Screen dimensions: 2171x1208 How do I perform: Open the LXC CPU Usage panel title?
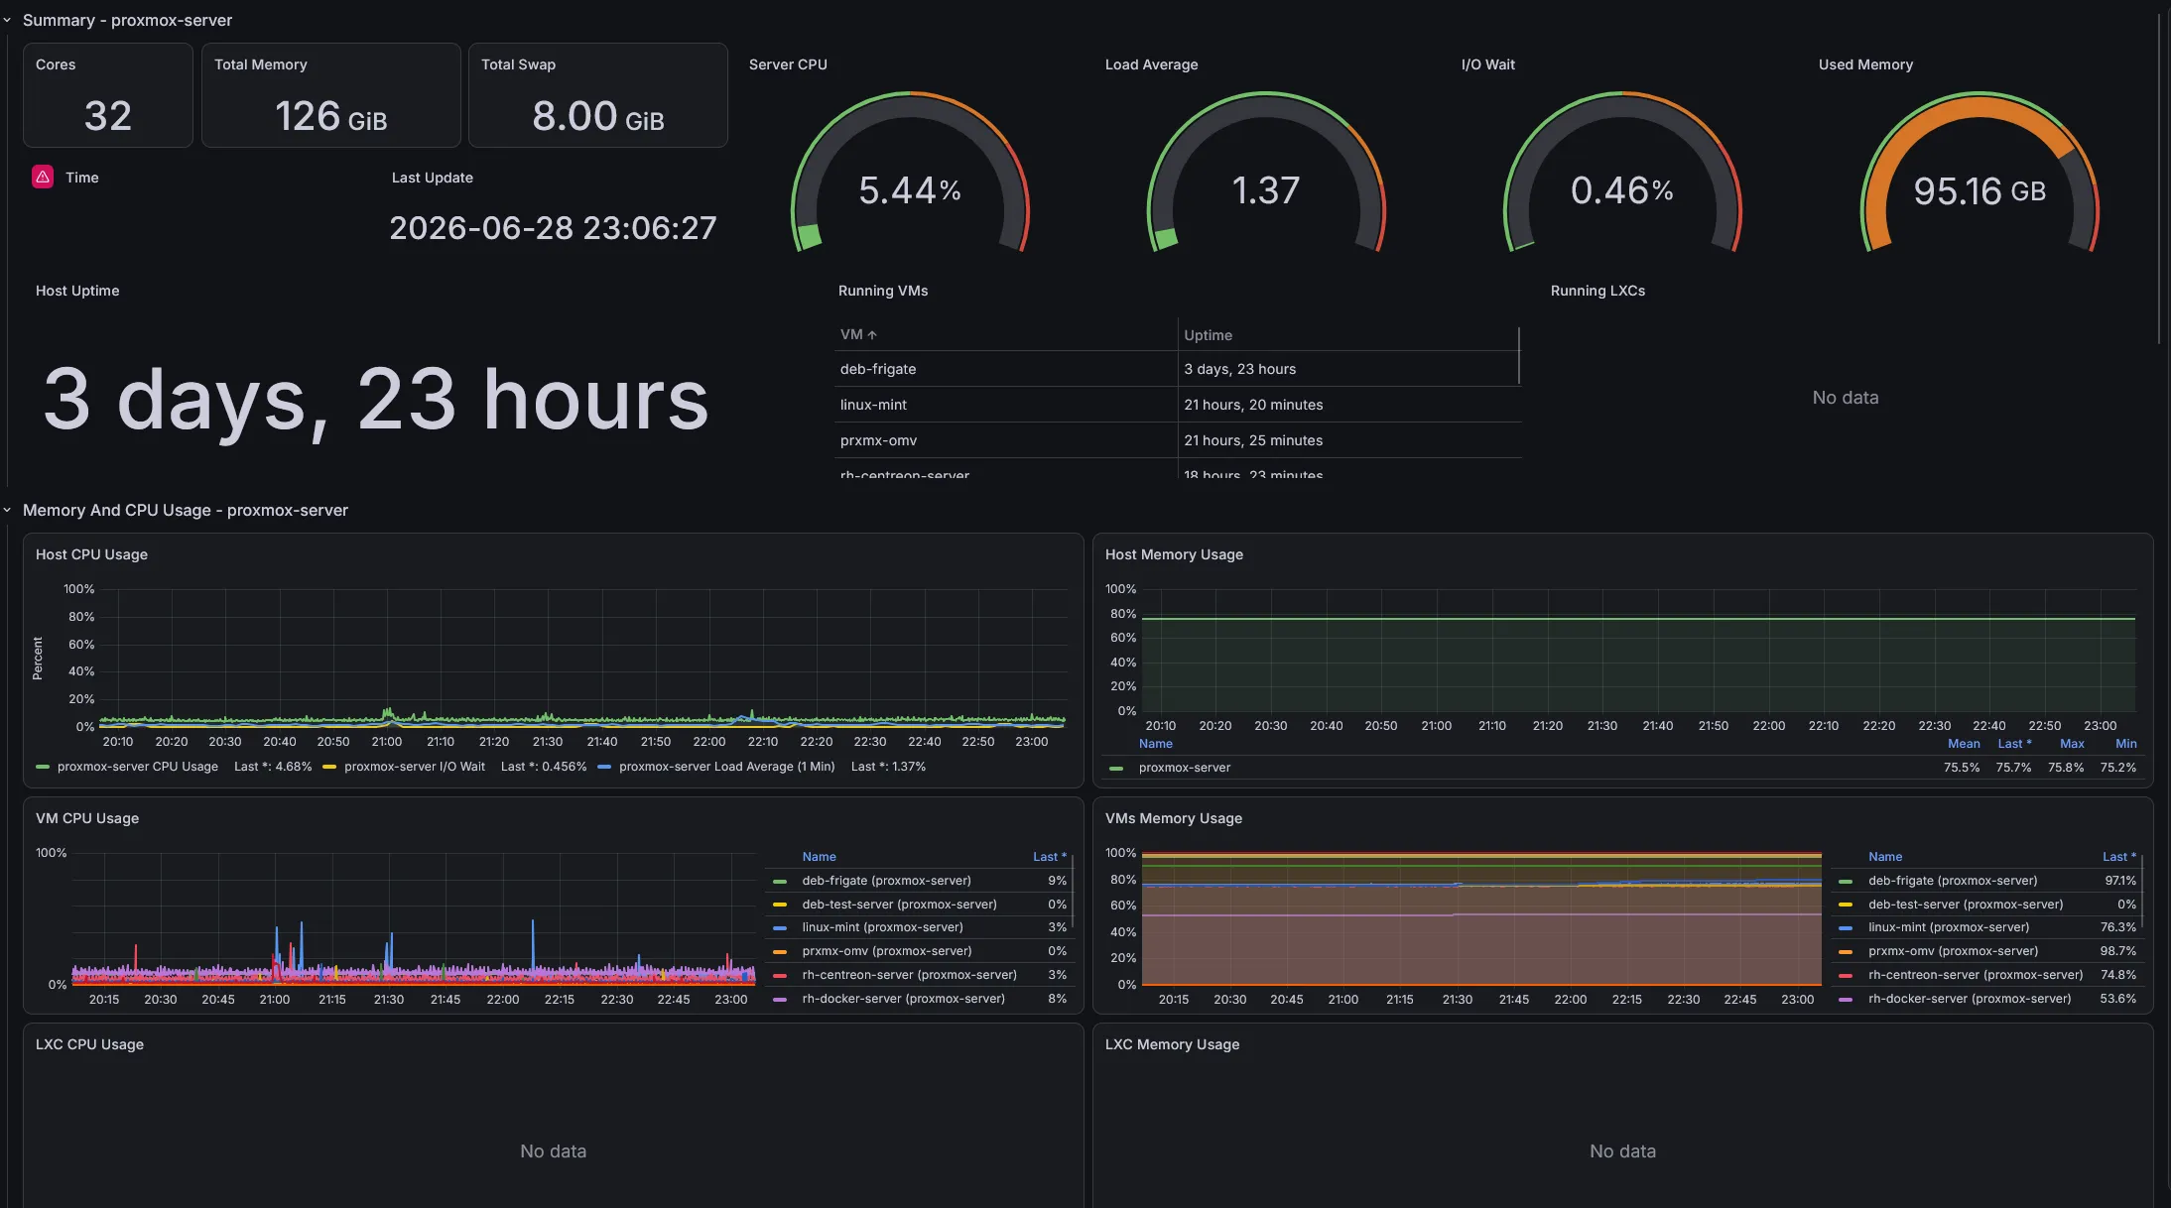tap(89, 1044)
